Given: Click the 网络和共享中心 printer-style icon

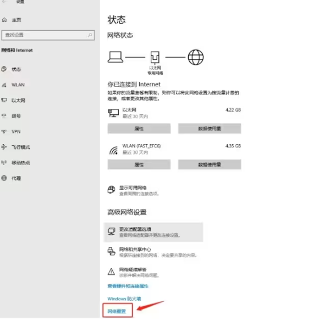Looking at the screenshot, I should (x=111, y=251).
